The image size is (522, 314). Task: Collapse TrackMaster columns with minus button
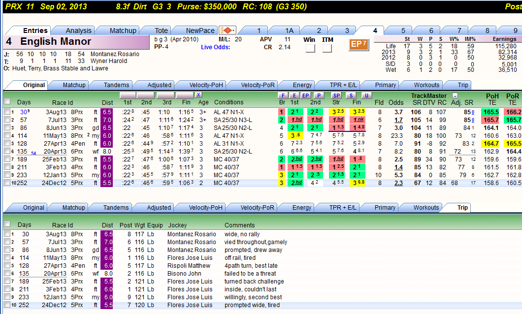pos(455,96)
